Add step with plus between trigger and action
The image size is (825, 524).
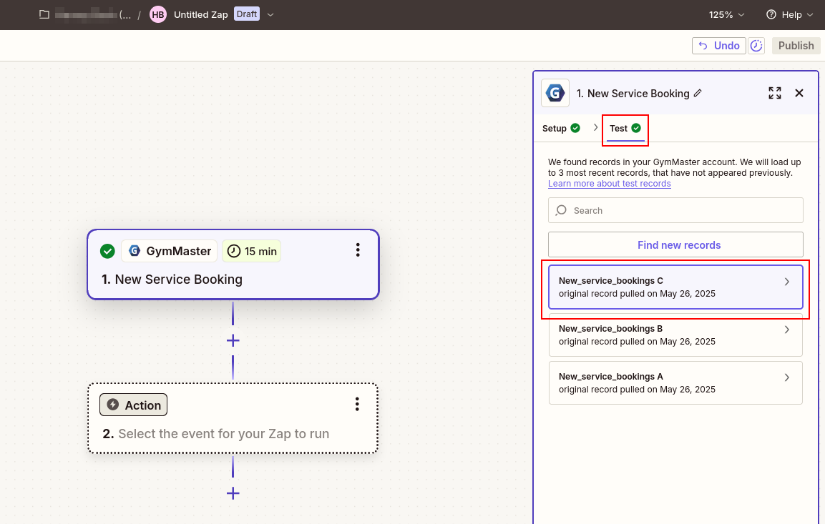coord(233,340)
